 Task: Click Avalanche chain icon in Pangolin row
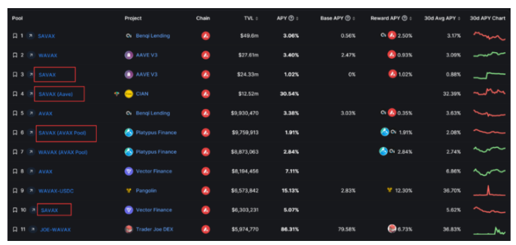pyautogui.click(x=206, y=191)
